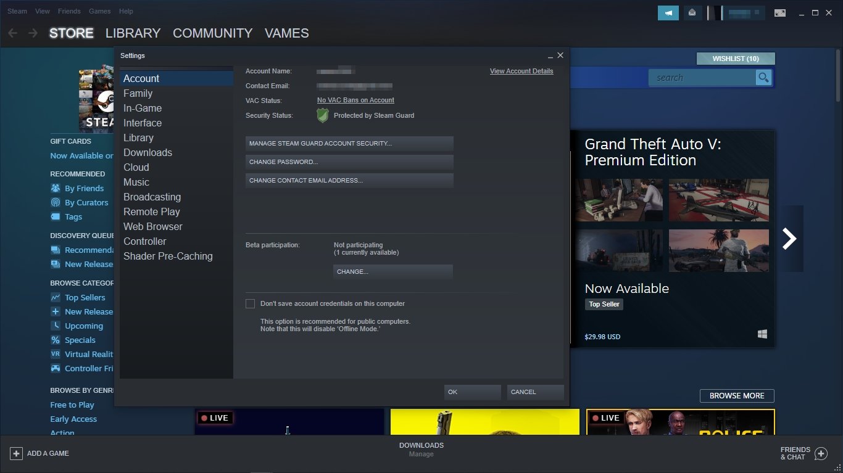
Task: Open the Friends menu
Action: pyautogui.click(x=69, y=11)
